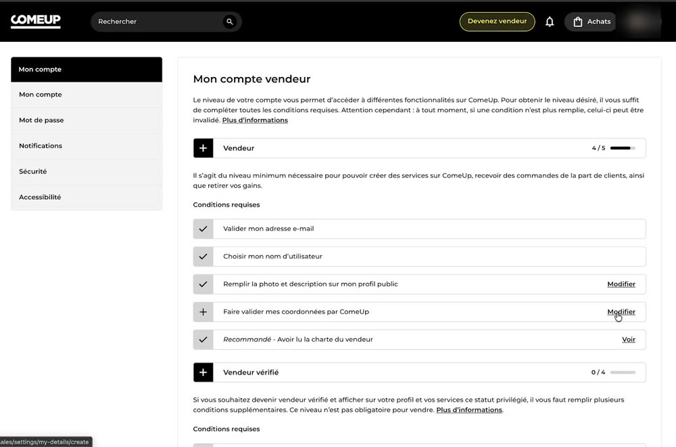Open the Sécurité settings page
676x447 pixels.
point(87,172)
